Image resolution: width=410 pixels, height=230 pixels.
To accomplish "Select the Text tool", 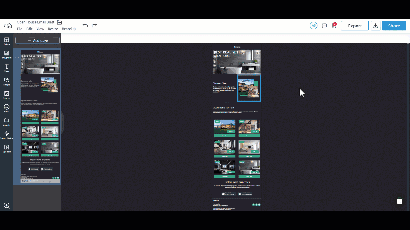I will click(x=7, y=68).
